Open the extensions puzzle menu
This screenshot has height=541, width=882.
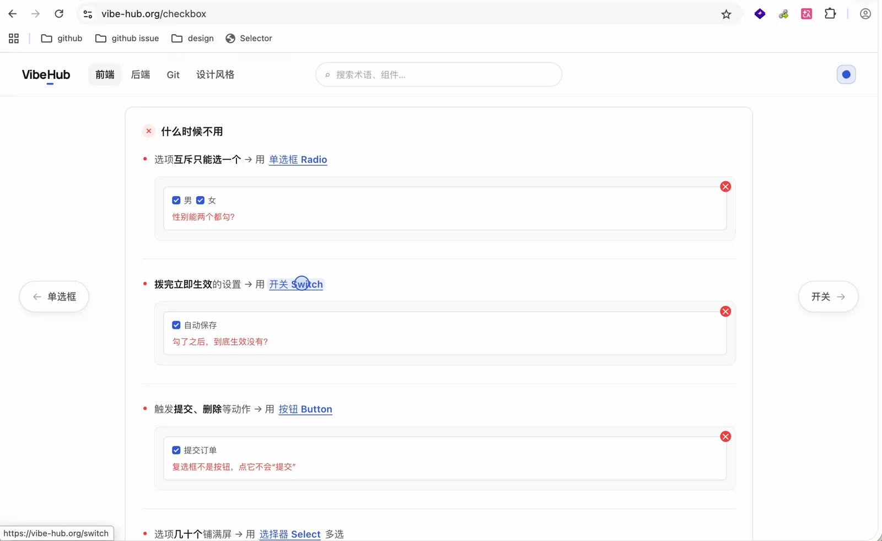[x=830, y=14]
